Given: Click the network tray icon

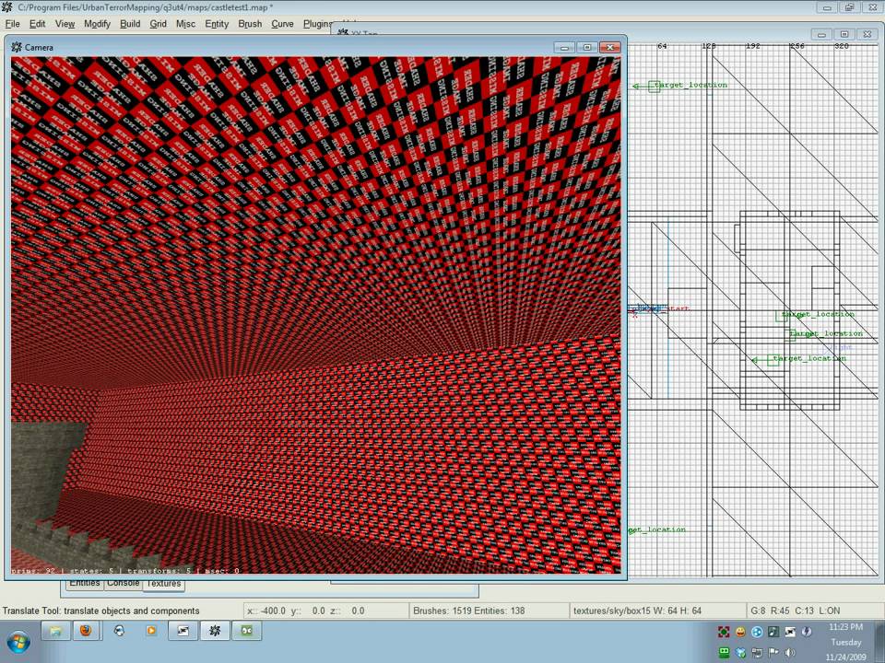Looking at the screenshot, I should pyautogui.click(x=756, y=653).
